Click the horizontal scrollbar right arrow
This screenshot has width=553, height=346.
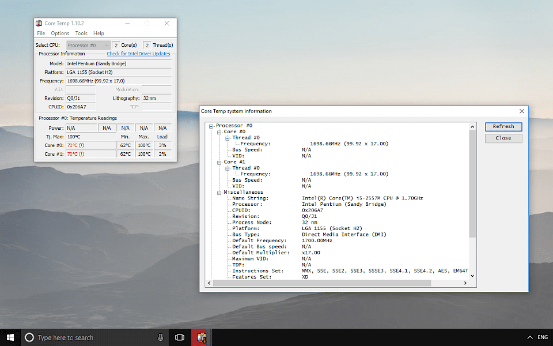click(x=465, y=283)
